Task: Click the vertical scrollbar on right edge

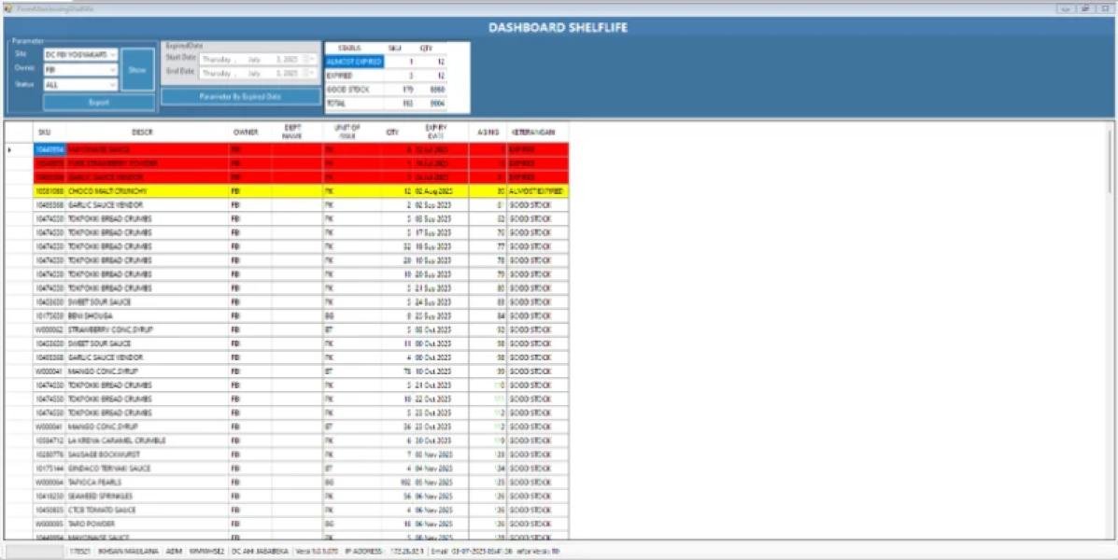Action: (1110, 327)
